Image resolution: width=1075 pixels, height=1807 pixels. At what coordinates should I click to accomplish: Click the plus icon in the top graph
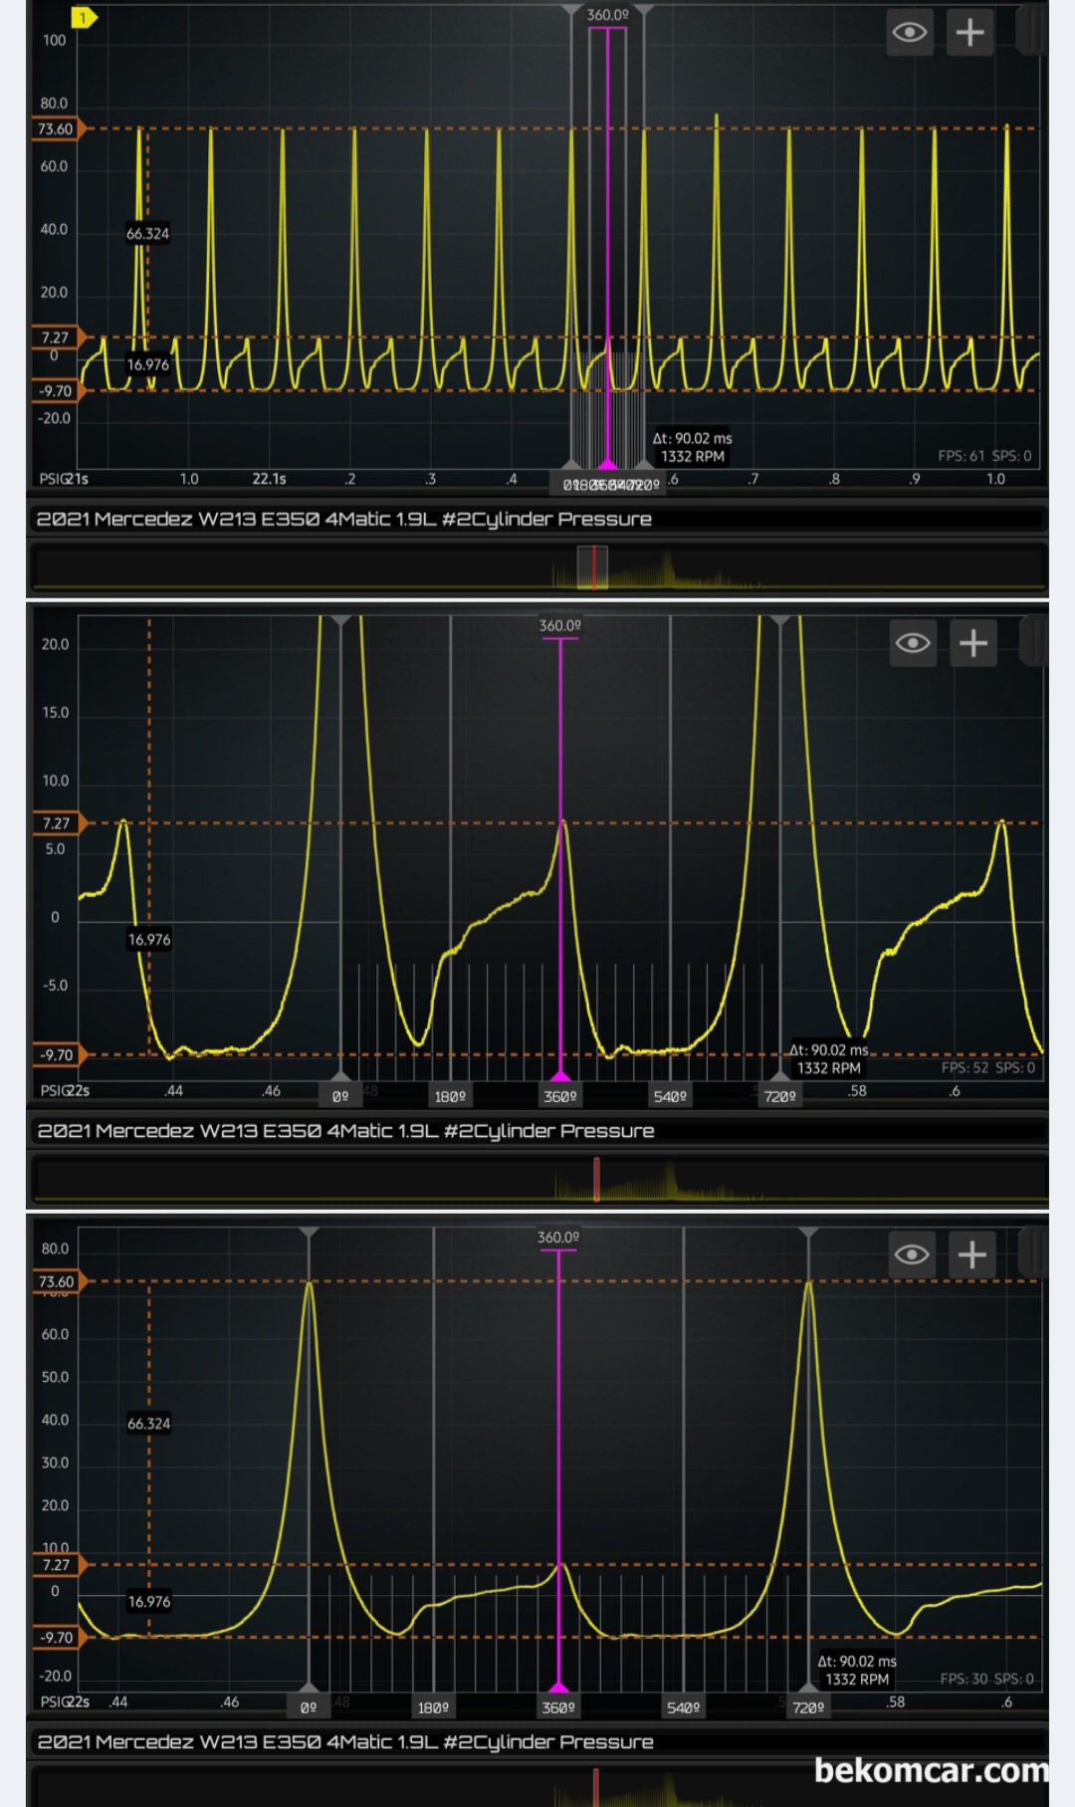[x=969, y=33]
